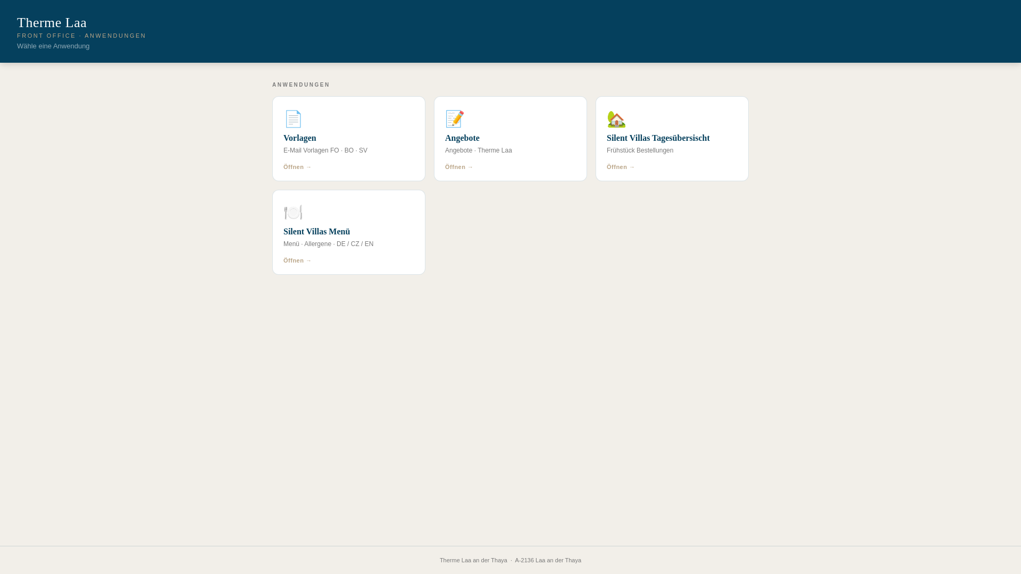Click the Silent Villas Tagesübersicht house icon
Viewport: 1021px width, 574px height.
pyautogui.click(x=616, y=119)
